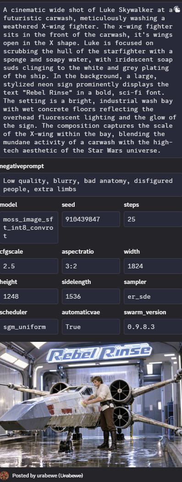The height and width of the screenshot is (482, 182).
Task: Select the sampler value er_sde
Action: [153, 296]
